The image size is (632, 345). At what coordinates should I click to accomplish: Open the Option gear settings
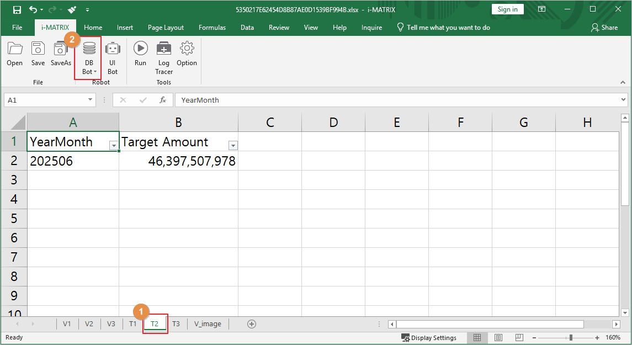187,54
